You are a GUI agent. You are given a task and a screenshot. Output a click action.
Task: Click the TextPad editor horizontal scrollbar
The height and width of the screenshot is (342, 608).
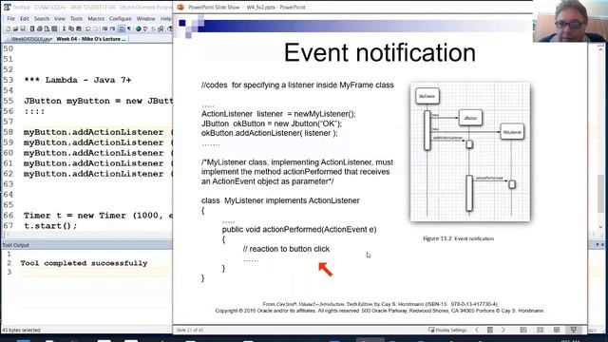click(x=87, y=235)
